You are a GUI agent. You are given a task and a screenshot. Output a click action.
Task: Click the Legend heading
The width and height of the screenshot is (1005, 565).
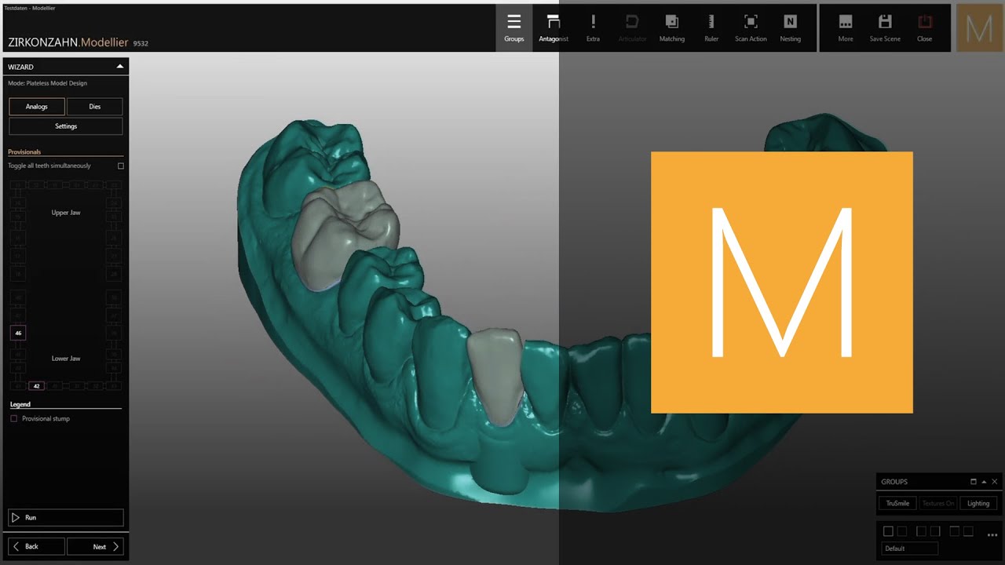pyautogui.click(x=20, y=404)
